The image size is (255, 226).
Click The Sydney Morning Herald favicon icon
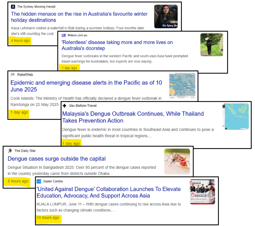pos(13,7)
